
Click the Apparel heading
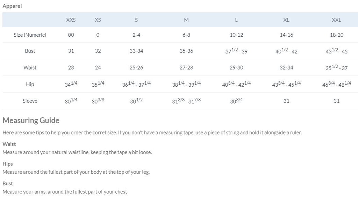(x=12, y=6)
